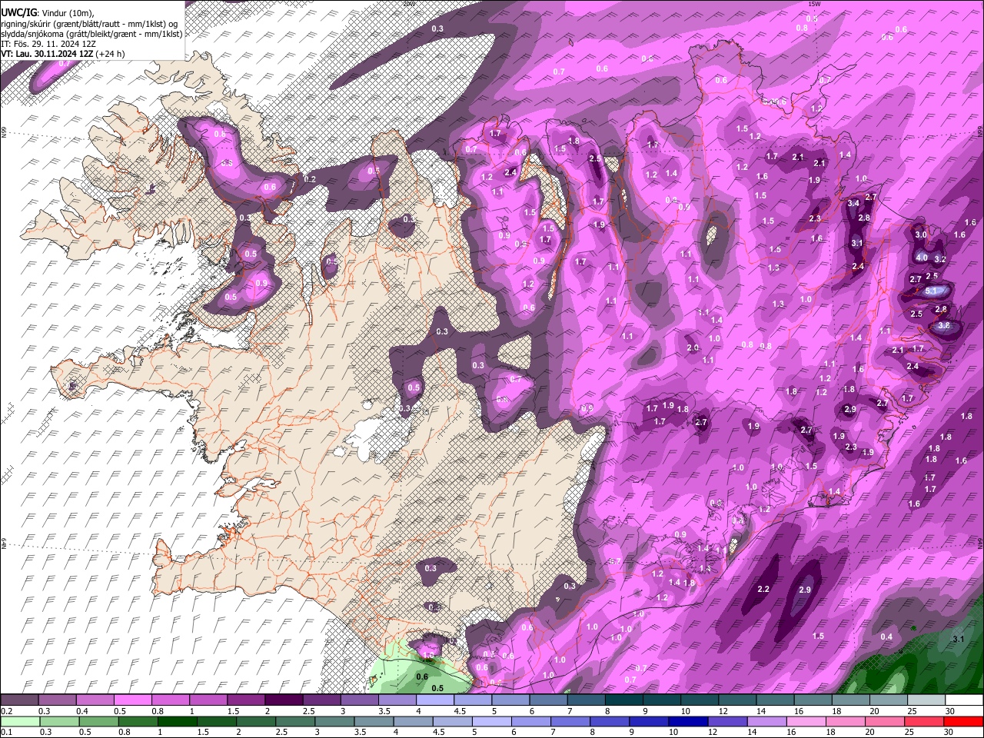Click the 3.2 value on the map
Viewport: 984px width, 738px height.
click(939, 261)
